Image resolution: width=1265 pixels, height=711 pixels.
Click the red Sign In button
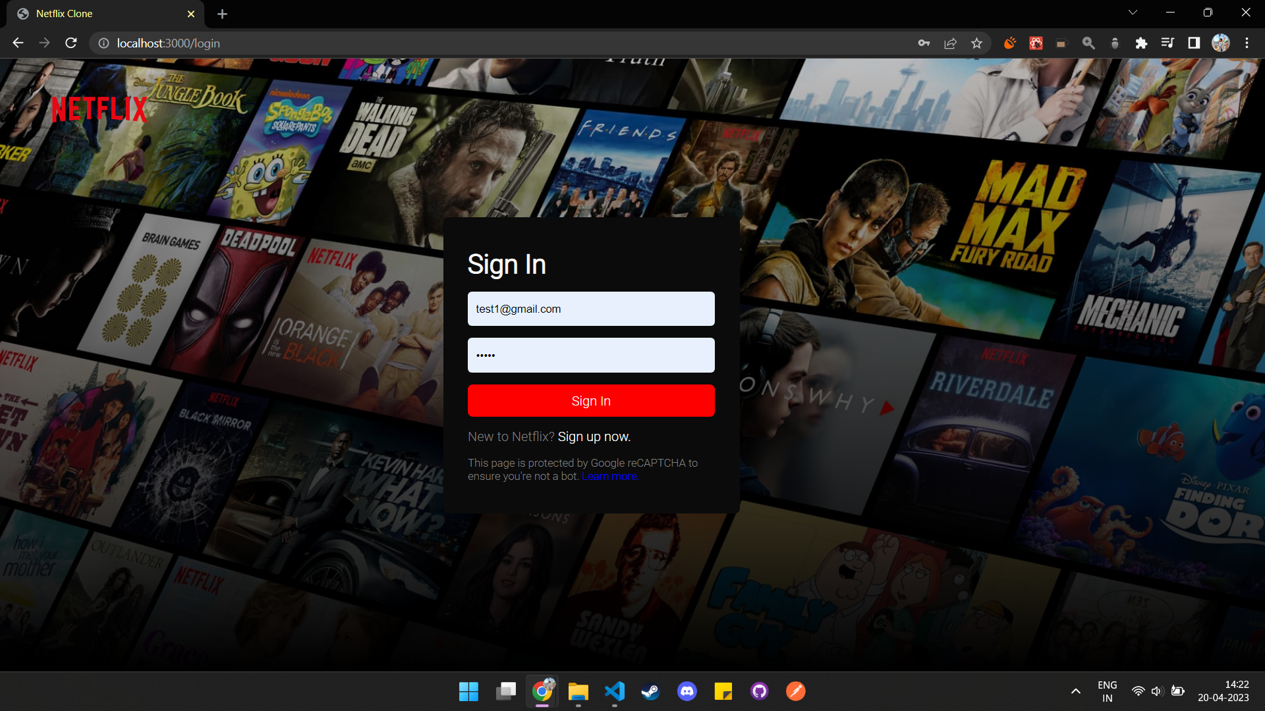591,401
